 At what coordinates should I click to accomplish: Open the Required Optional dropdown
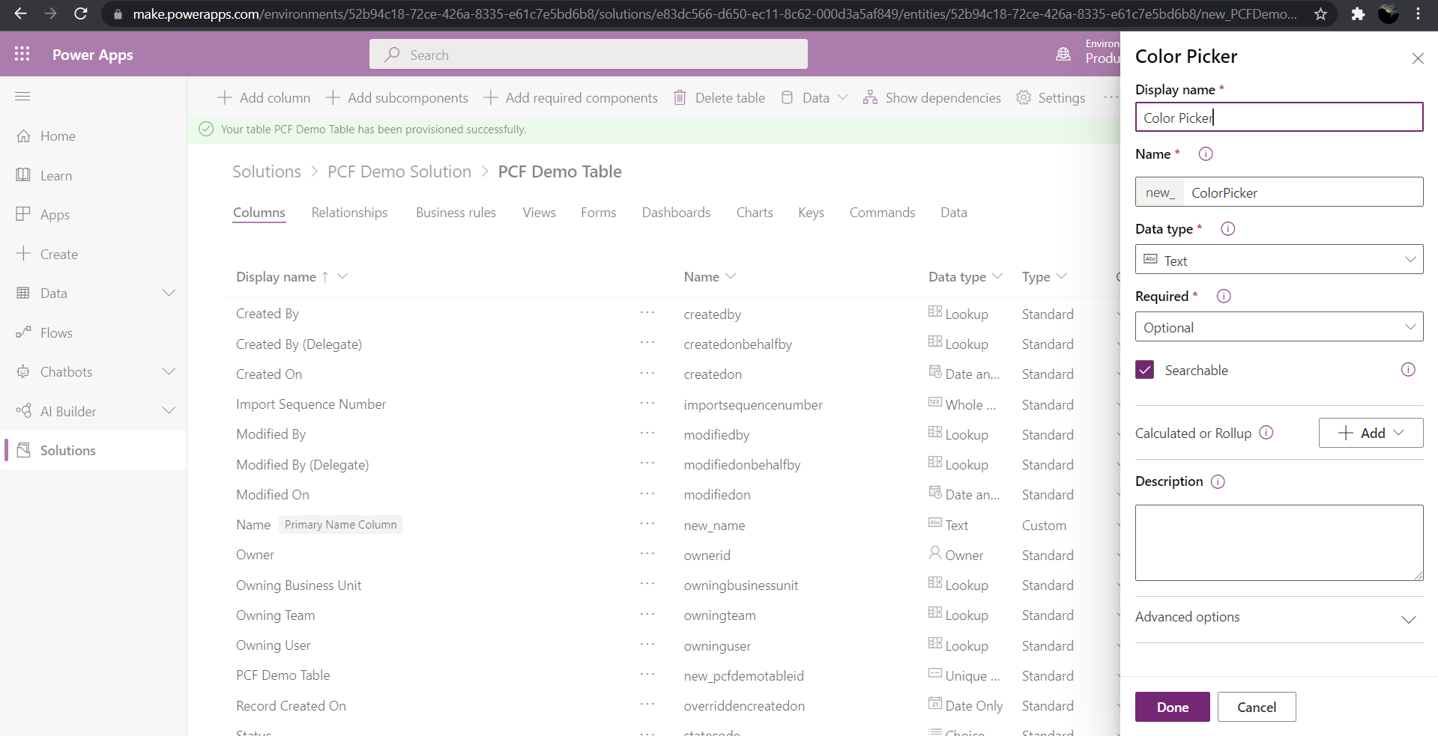1278,327
